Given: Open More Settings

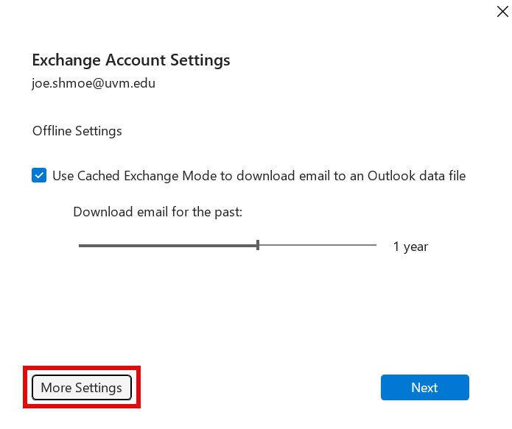Looking at the screenshot, I should [x=82, y=388].
